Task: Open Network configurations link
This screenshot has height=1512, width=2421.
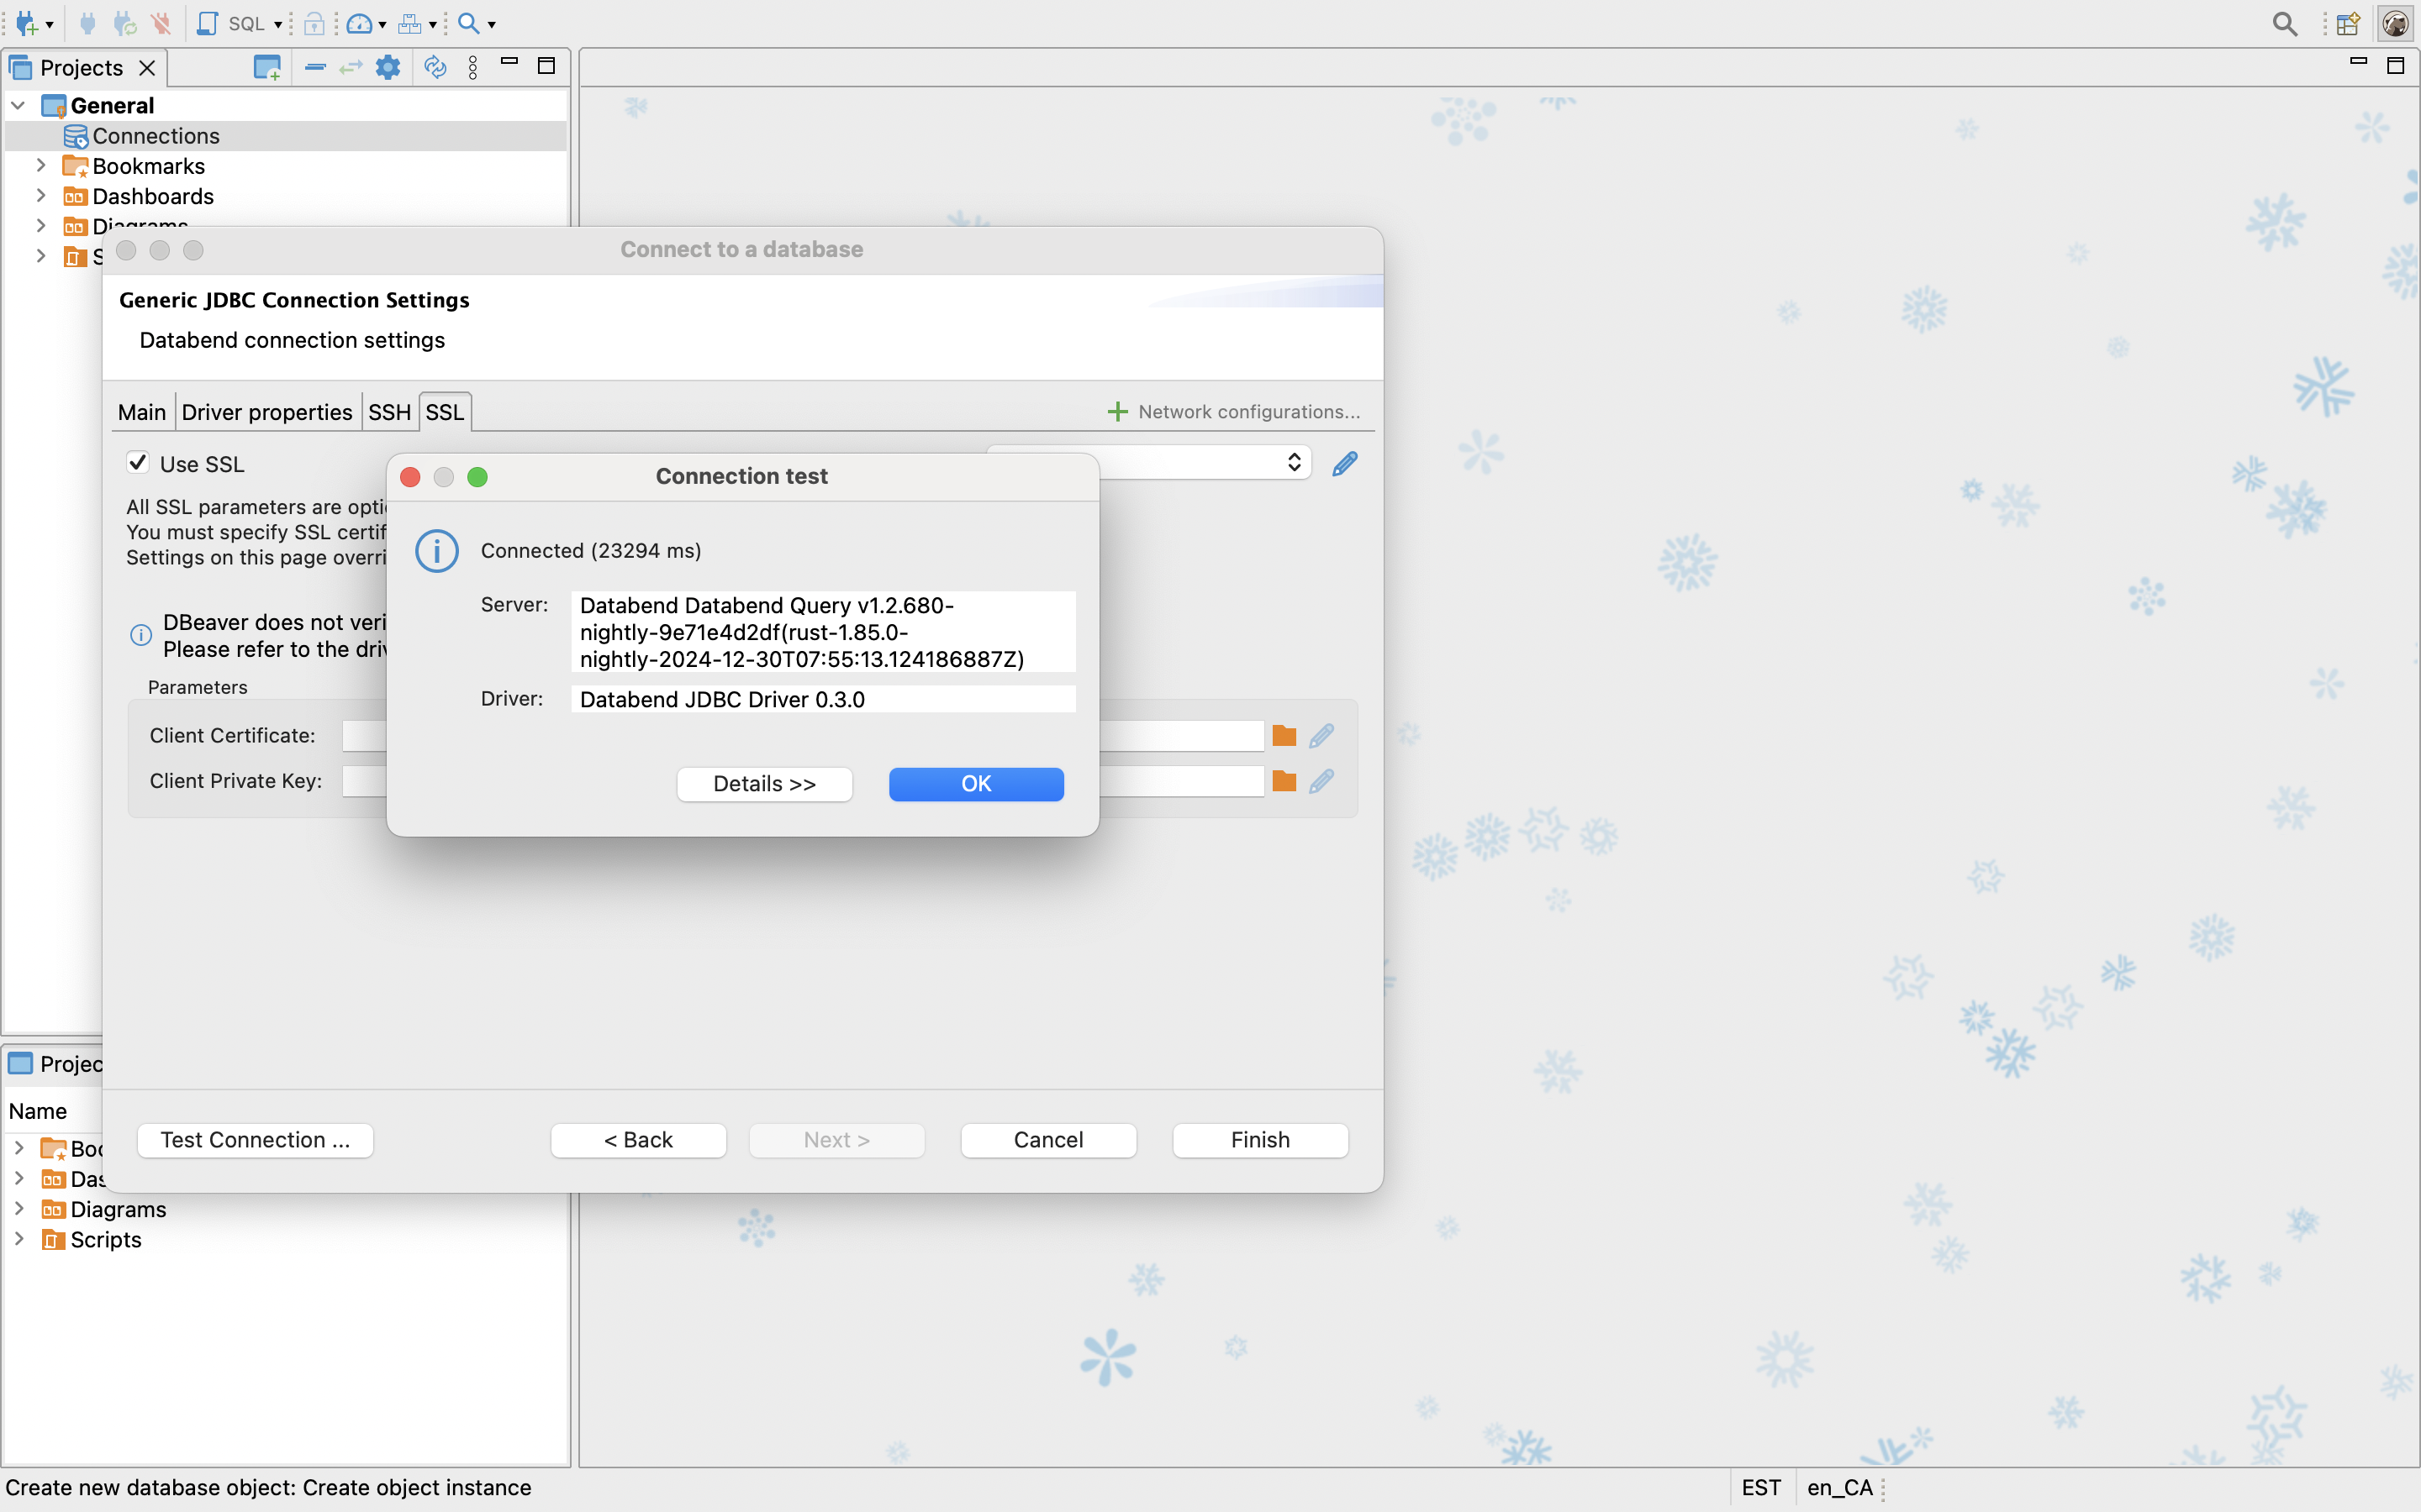Action: click(x=1233, y=412)
